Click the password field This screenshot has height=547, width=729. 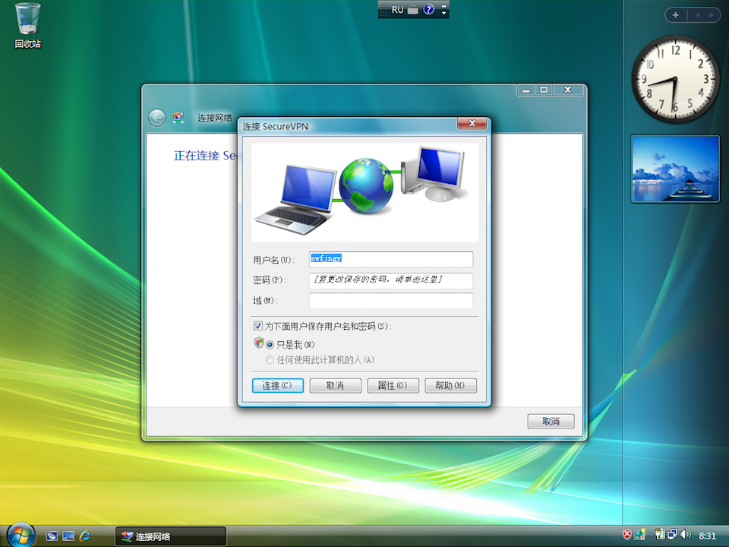(391, 280)
